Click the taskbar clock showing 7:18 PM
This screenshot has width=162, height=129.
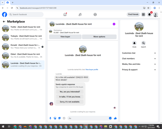click(151, 126)
